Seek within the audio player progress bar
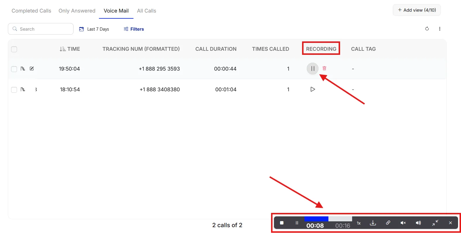The height and width of the screenshot is (233, 461). pyautogui.click(x=328, y=219)
